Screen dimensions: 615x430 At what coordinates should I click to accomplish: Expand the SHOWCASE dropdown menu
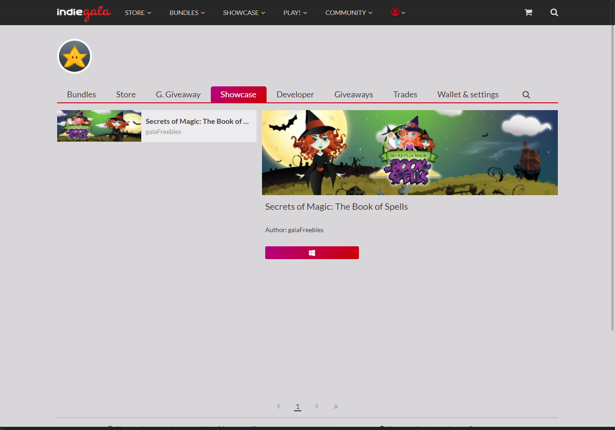[244, 13]
